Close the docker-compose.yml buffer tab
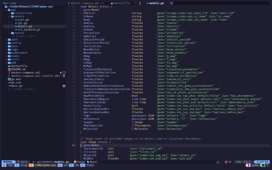The width and height of the screenshot is (272, 170). pyautogui.click(x=102, y=3)
